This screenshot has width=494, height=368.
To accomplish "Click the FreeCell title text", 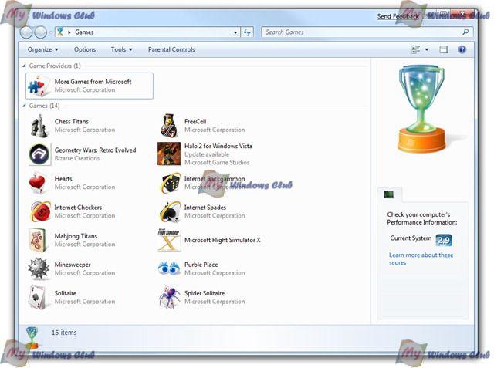I will (x=195, y=122).
